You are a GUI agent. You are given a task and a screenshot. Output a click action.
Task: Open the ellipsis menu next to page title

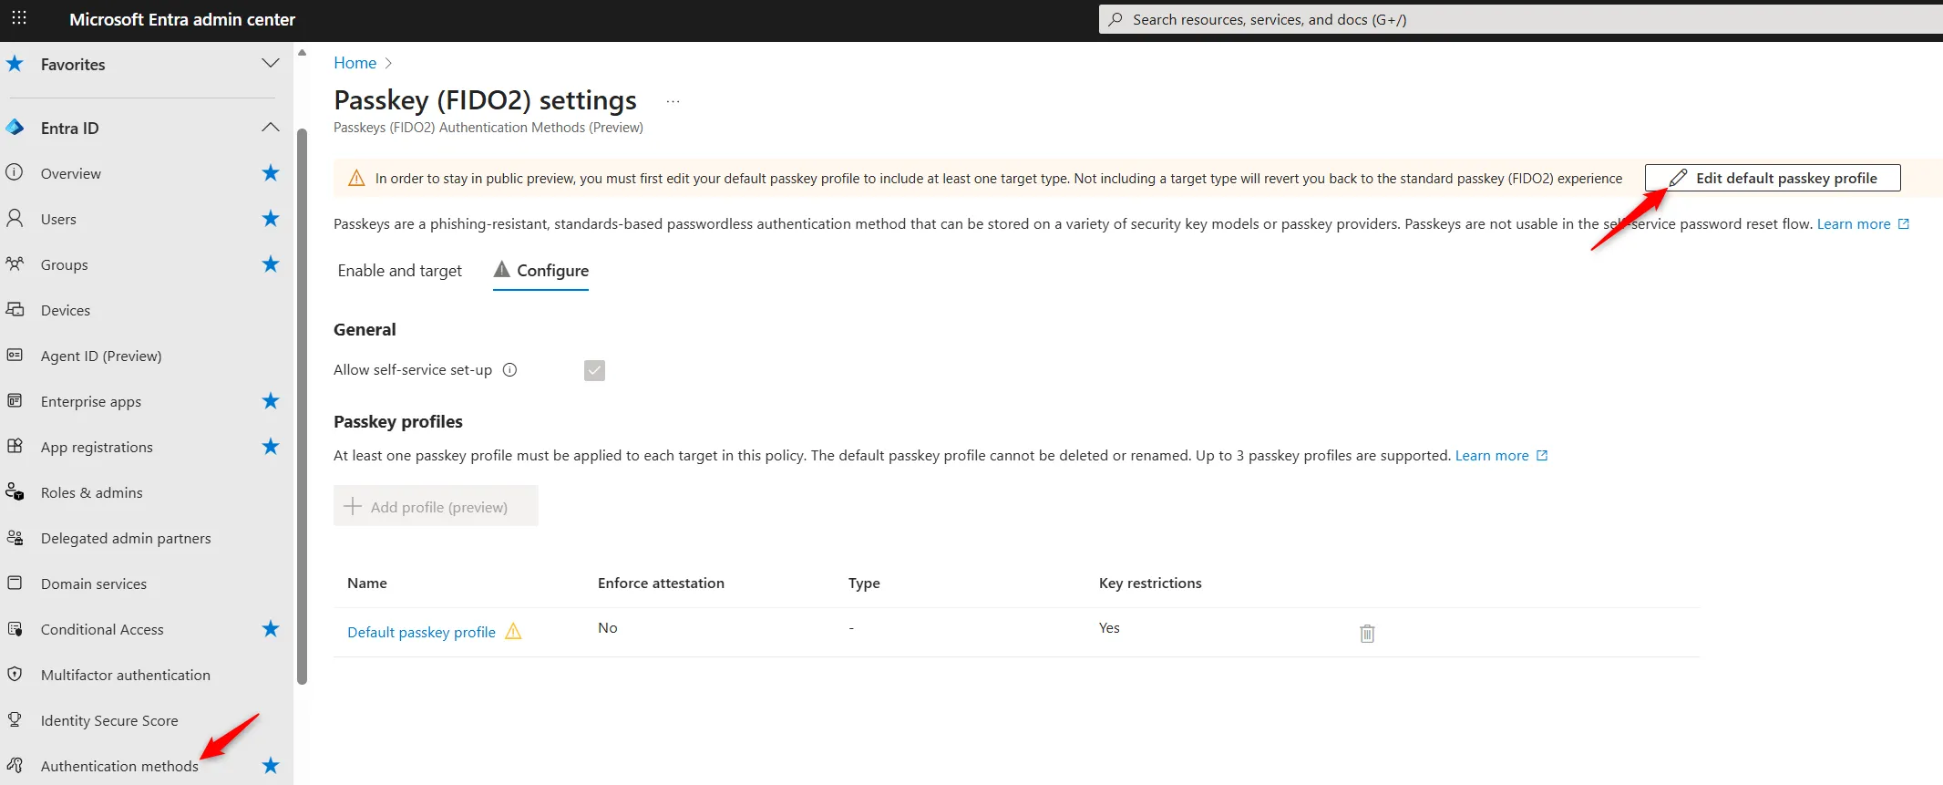click(x=673, y=101)
